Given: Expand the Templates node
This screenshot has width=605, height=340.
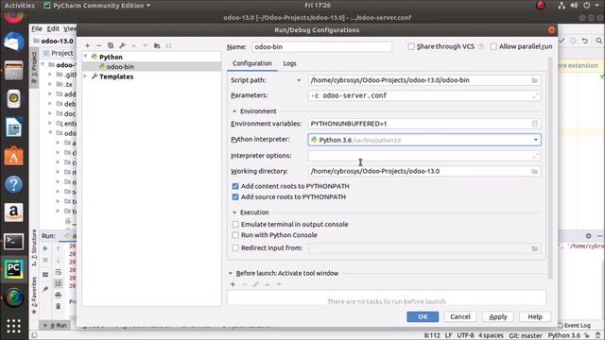Looking at the screenshot, I should (x=86, y=76).
